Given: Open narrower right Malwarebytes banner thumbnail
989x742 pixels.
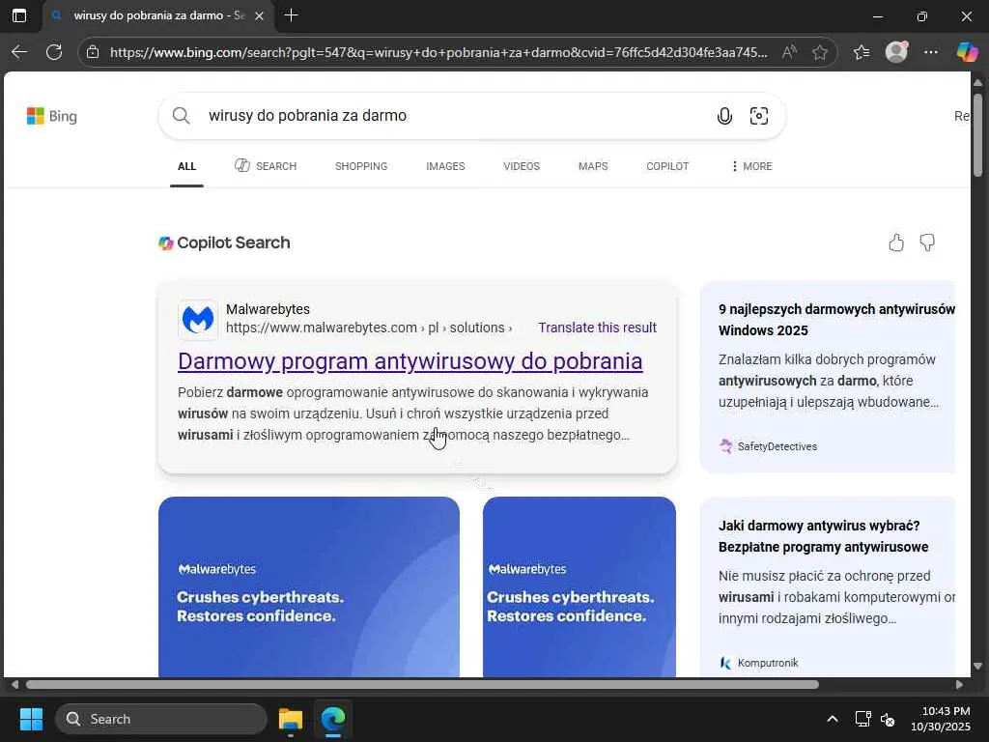Looking at the screenshot, I should click(579, 586).
